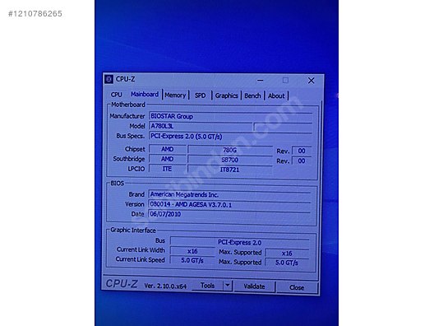Click the version text Ver. 2.10.0.x64
The height and width of the screenshot is (326, 434).
pos(165,286)
